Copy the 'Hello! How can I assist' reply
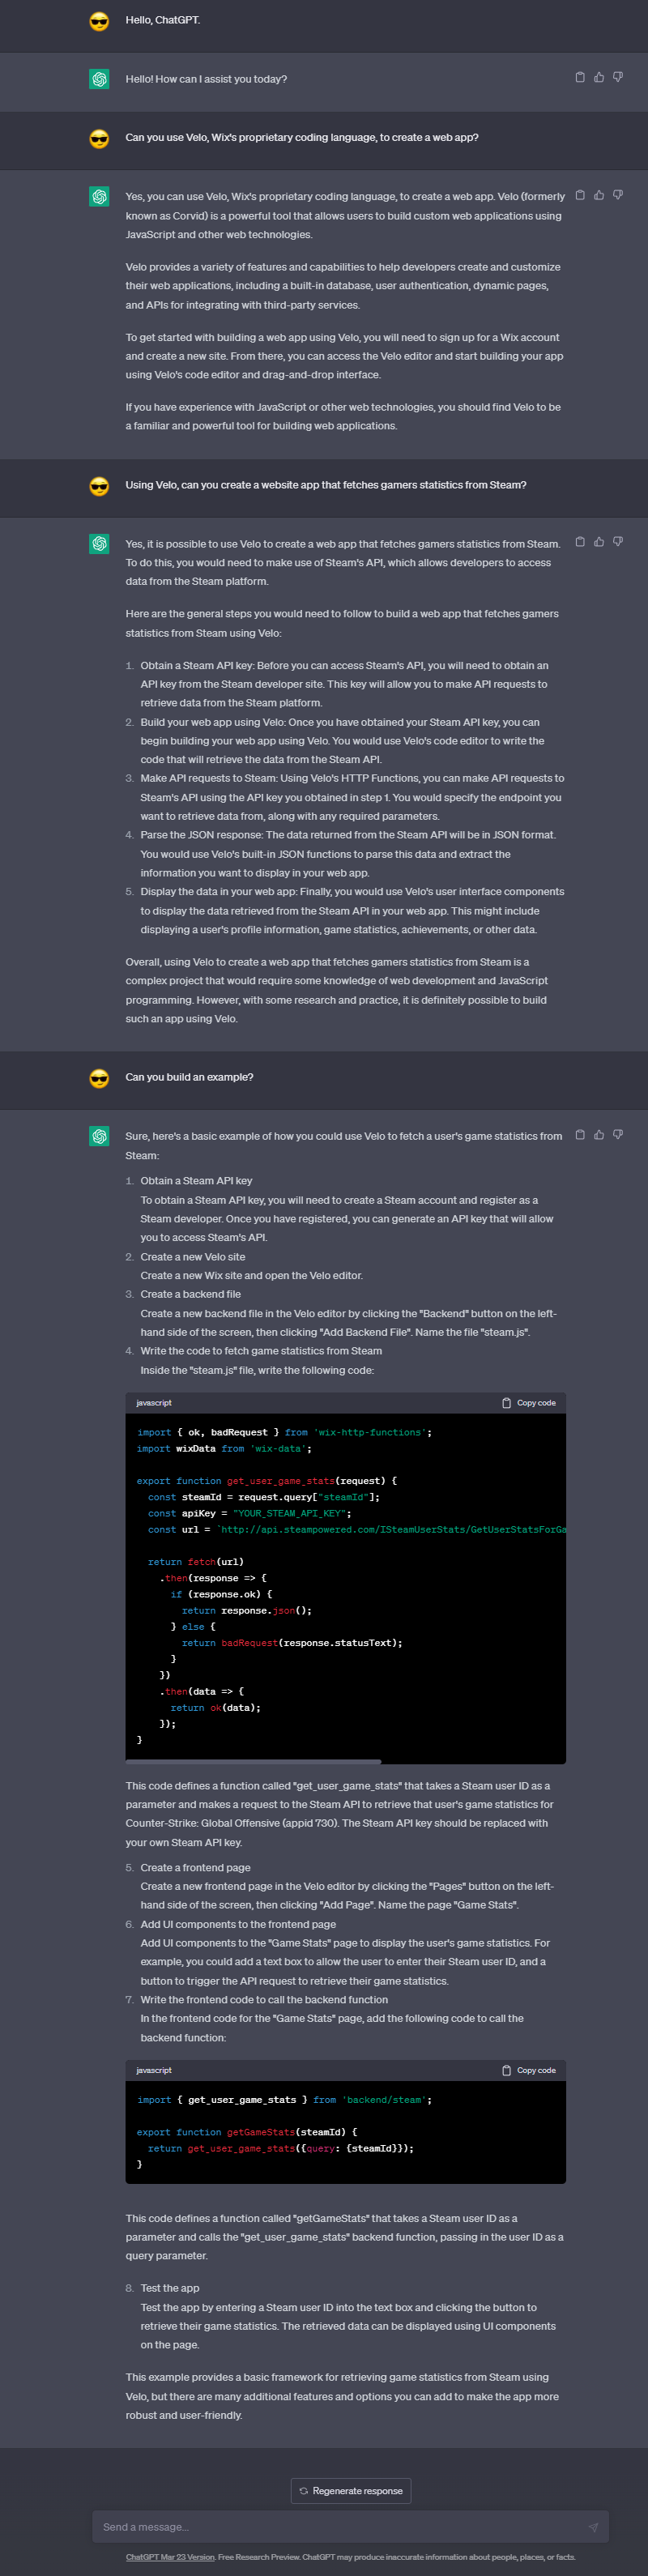The height and width of the screenshot is (2576, 648). click(x=580, y=77)
